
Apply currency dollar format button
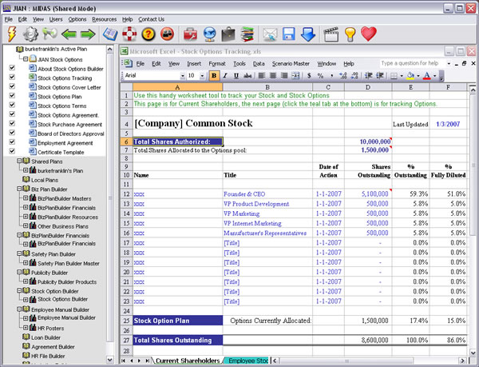click(309, 75)
